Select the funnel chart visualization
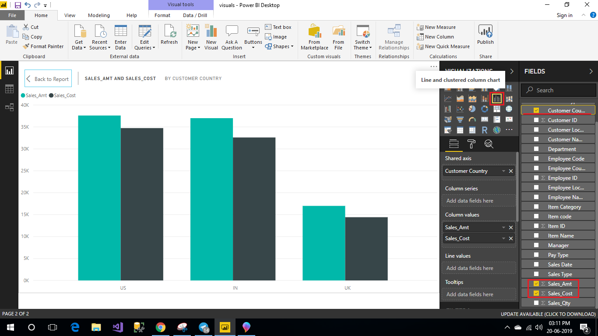Screen dimensions: 598x336 pyautogui.click(x=459, y=119)
